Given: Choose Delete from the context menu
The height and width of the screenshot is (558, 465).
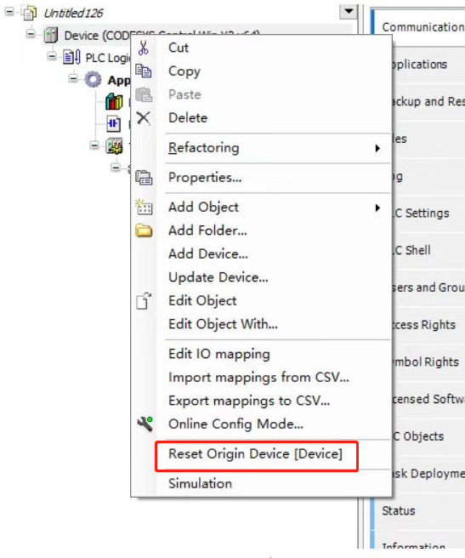Looking at the screenshot, I should coord(262,117).
